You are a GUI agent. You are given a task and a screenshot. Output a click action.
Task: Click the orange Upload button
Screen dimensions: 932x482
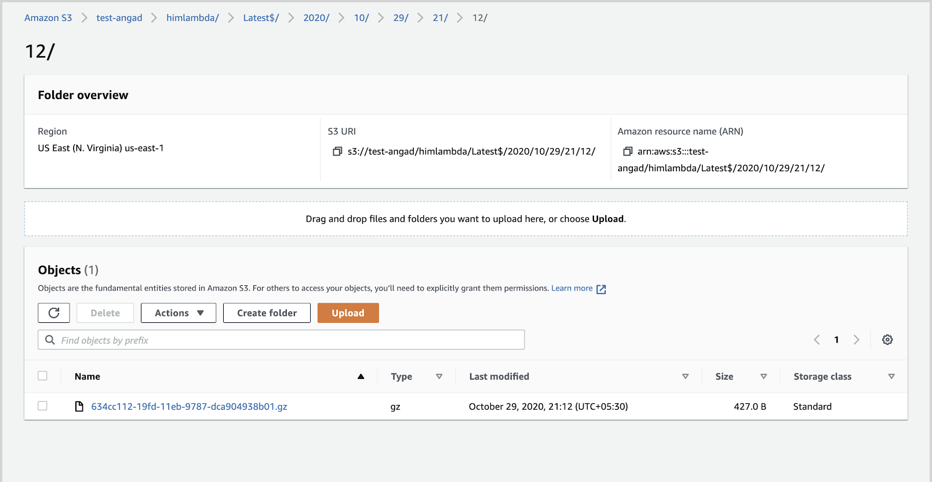pos(348,313)
